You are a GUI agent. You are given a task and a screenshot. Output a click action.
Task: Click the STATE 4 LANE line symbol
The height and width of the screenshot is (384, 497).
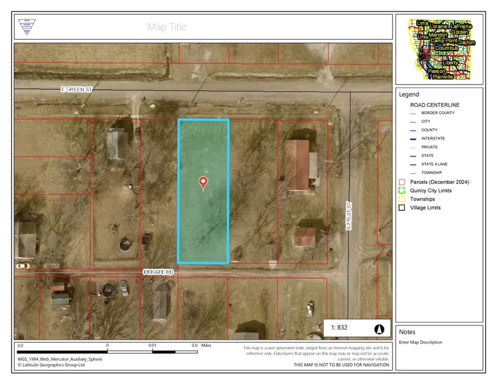413,164
